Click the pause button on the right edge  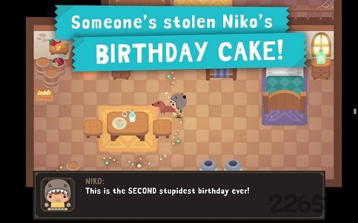(x=355, y=111)
